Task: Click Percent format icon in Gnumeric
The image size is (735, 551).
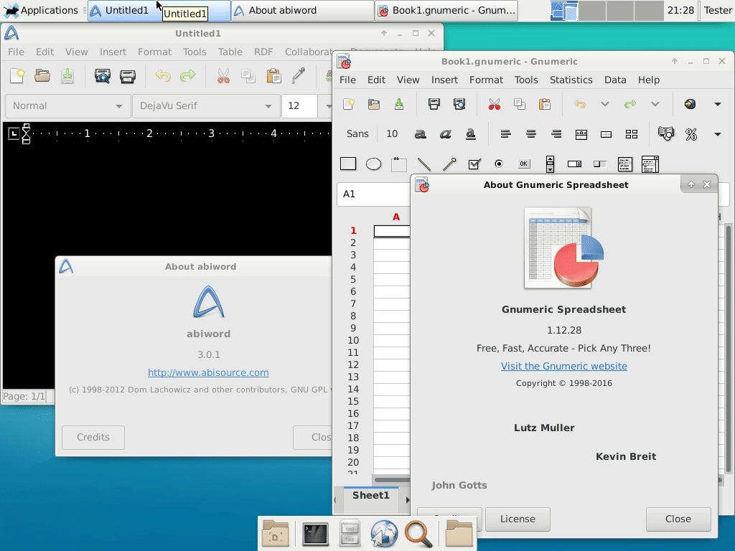Action: coord(691,134)
